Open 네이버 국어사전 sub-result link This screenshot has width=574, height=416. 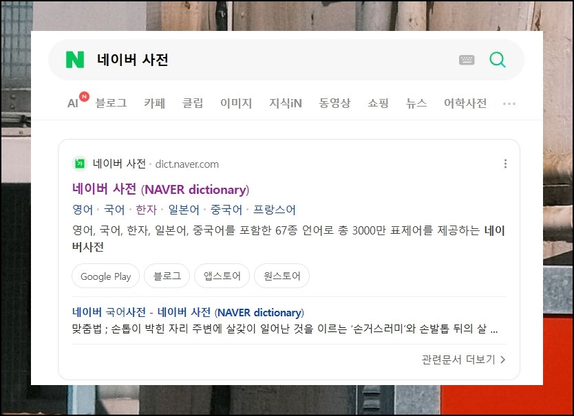[188, 312]
